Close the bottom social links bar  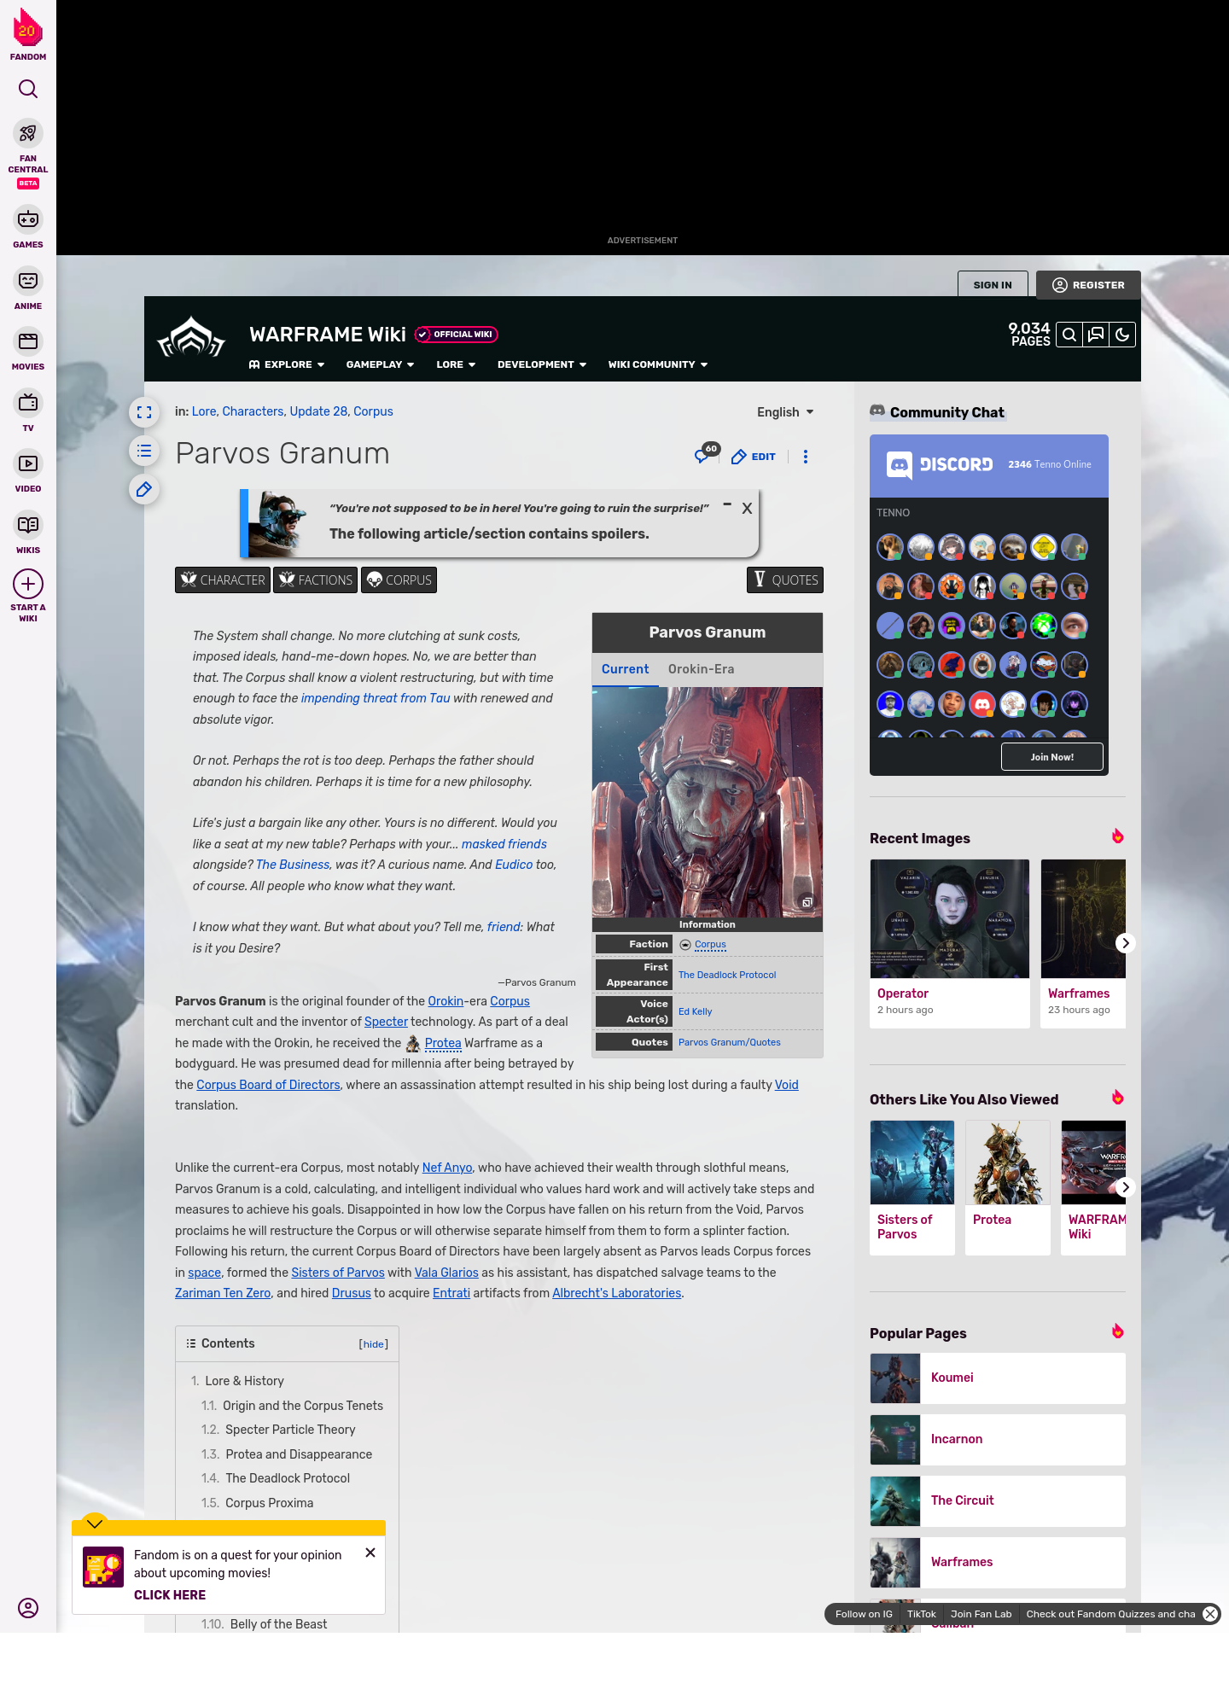1210,1614
